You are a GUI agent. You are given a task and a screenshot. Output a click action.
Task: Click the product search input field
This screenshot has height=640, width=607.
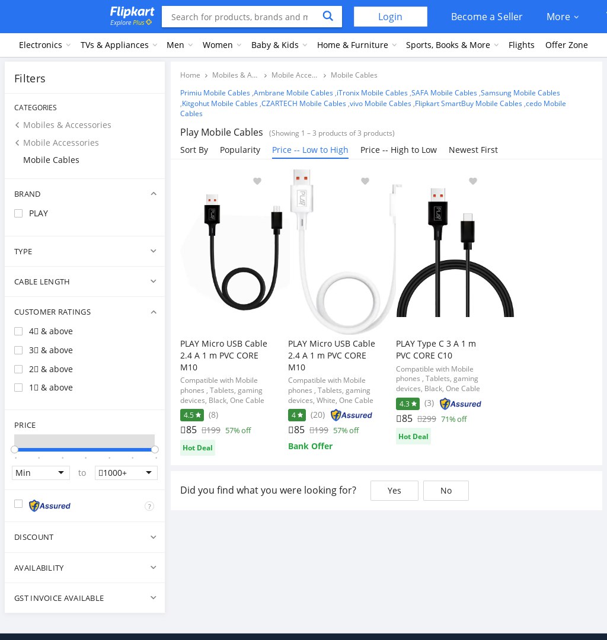point(239,17)
